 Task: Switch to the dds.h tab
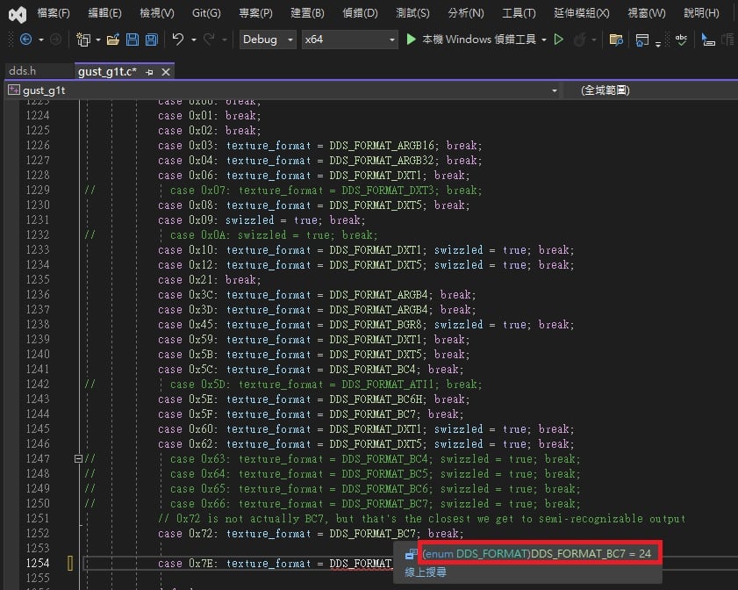pyautogui.click(x=23, y=71)
